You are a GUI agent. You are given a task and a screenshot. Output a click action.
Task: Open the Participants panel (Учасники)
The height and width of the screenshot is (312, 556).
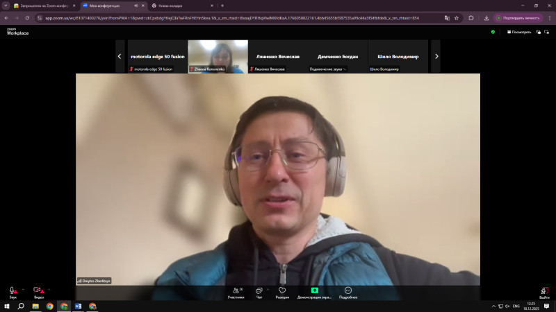(x=236, y=291)
